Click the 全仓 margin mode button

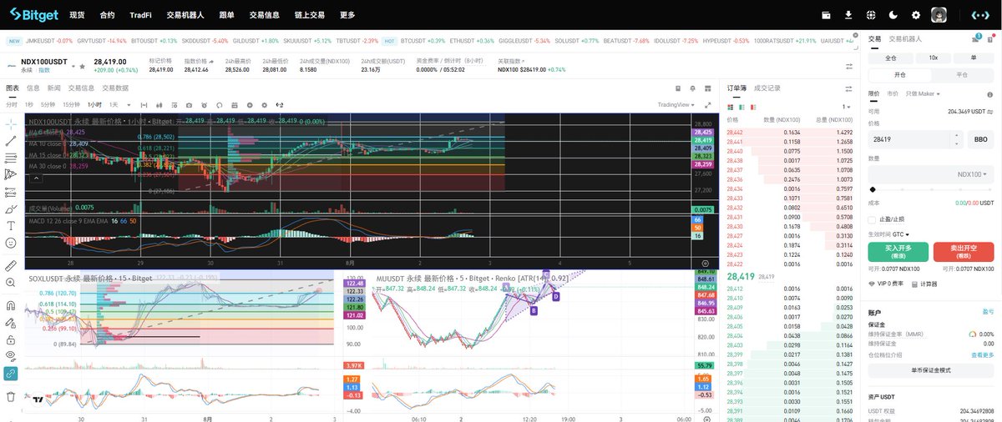coord(891,58)
